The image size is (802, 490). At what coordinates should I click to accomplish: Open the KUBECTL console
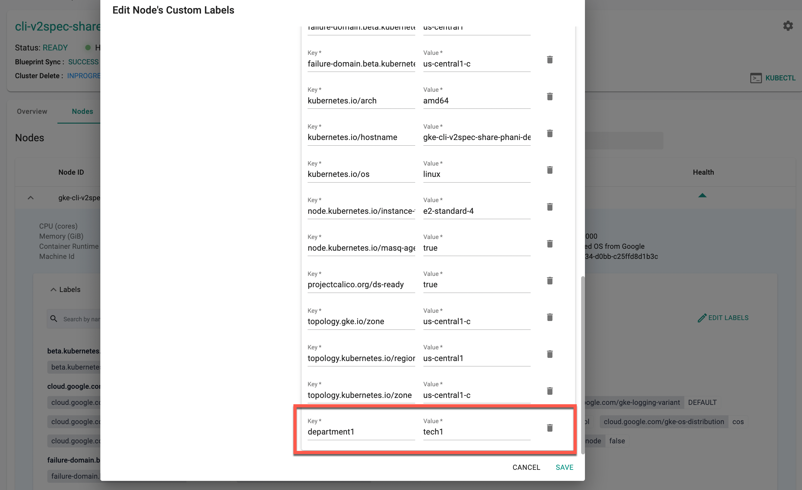tap(772, 78)
